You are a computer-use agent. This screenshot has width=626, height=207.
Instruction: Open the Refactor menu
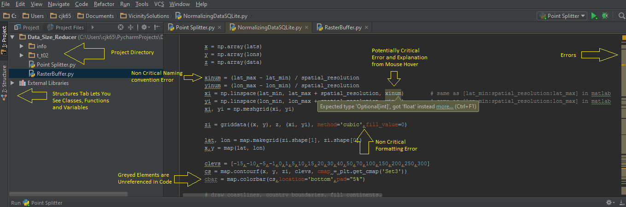104,4
